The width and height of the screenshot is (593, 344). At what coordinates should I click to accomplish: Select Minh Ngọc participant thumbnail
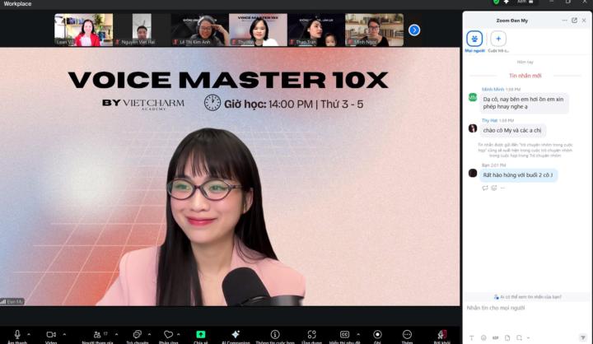click(x=375, y=30)
